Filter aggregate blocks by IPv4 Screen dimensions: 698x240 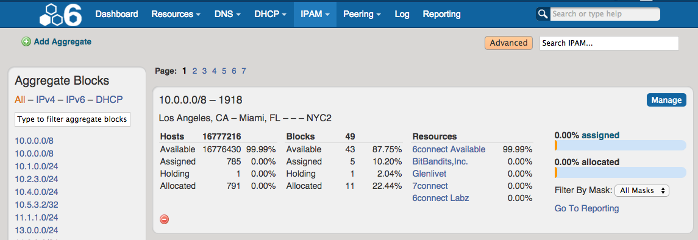[45, 99]
